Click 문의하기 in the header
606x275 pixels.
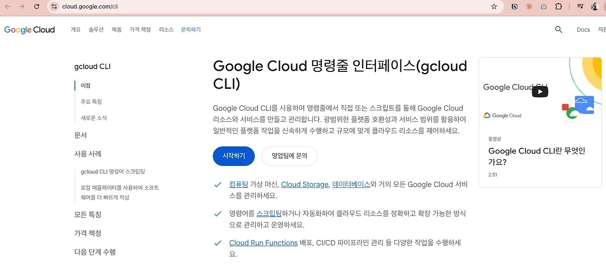191,30
